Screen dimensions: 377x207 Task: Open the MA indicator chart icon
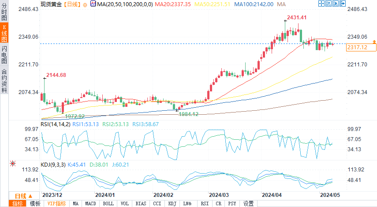[x=93, y=4]
